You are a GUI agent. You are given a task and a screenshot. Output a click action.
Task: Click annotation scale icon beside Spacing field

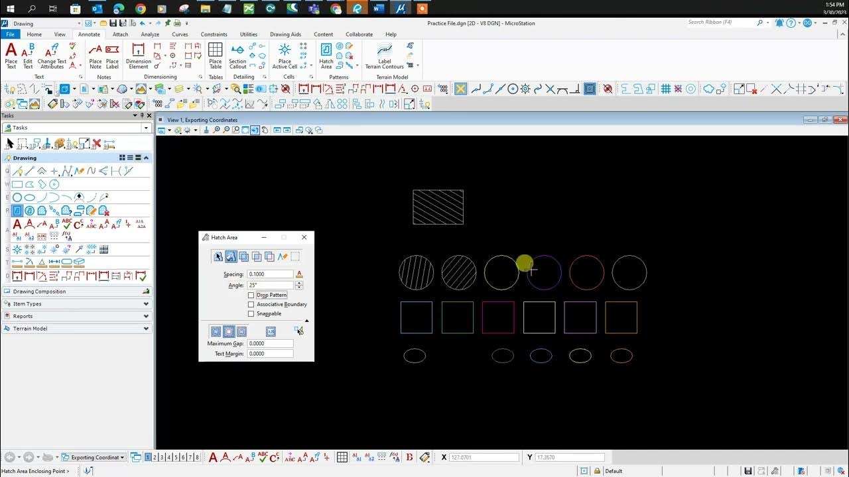(299, 274)
